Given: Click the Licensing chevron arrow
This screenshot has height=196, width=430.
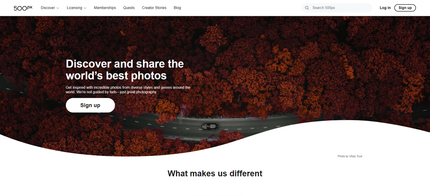Looking at the screenshot, I should (85, 8).
